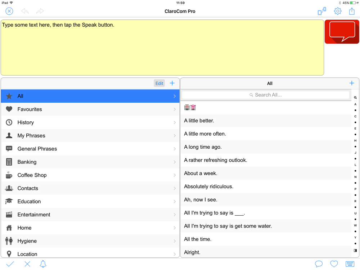Expand the Banking chevron
The width and height of the screenshot is (360, 270).
175,162
